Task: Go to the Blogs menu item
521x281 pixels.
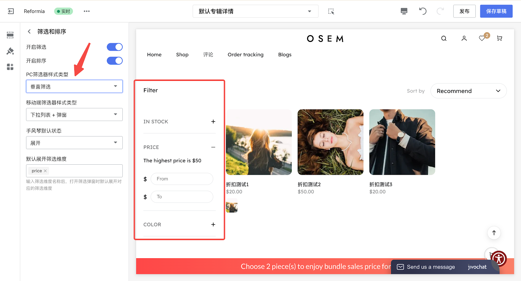Action: [285, 55]
